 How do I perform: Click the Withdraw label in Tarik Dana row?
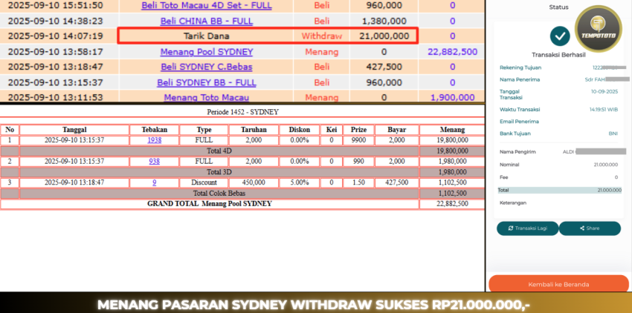322,36
